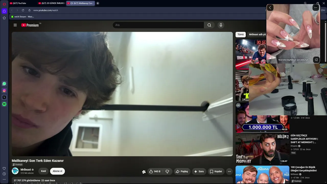
Task: Open the browser tab search magnifier
Action: coord(305,3)
